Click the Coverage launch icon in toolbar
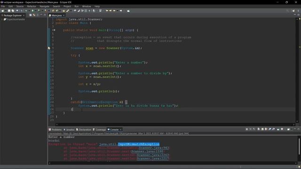 point(39,11)
